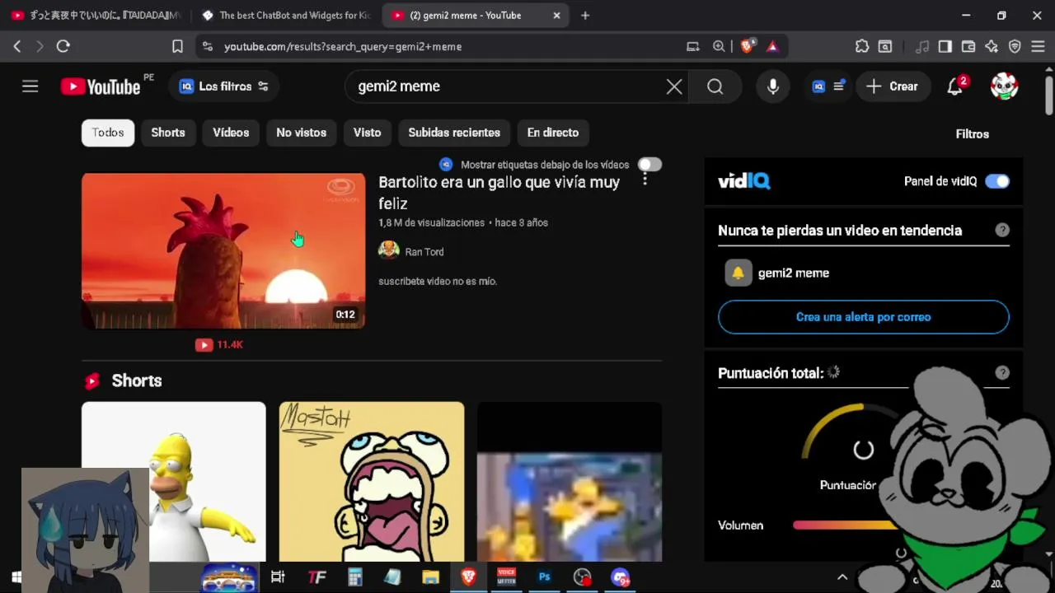
Task: Select the No vistos filter chip
Action: click(301, 133)
